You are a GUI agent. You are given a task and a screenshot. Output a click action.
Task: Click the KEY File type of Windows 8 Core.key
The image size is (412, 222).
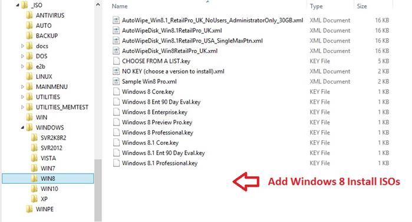(319, 92)
